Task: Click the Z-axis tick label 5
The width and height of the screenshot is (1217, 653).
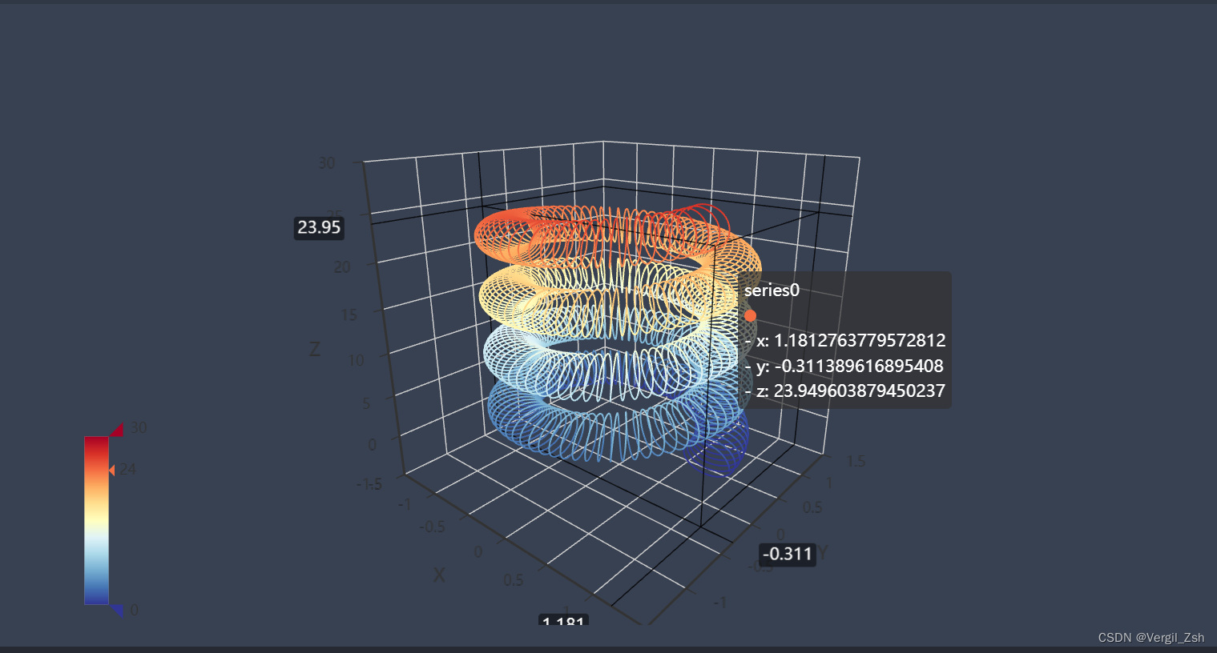Action: pos(366,403)
